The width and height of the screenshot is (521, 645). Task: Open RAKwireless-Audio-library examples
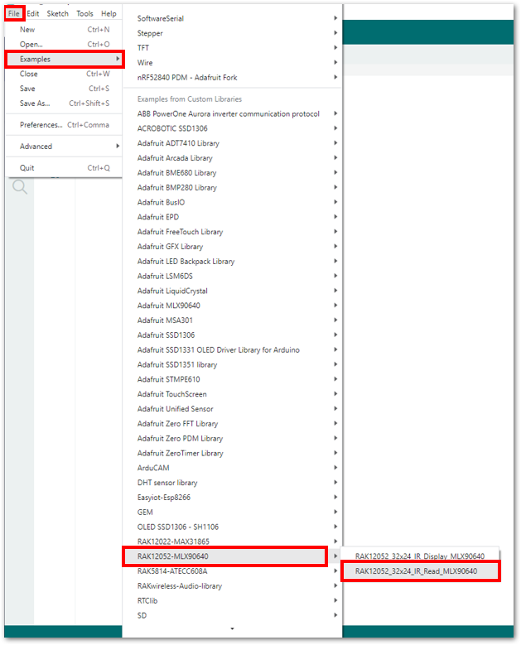coord(233,586)
